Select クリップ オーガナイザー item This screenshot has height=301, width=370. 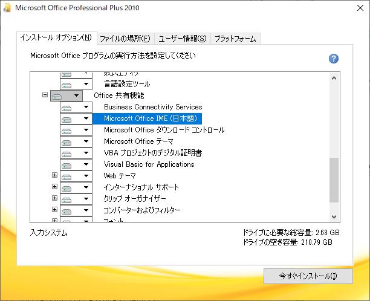pos(135,199)
